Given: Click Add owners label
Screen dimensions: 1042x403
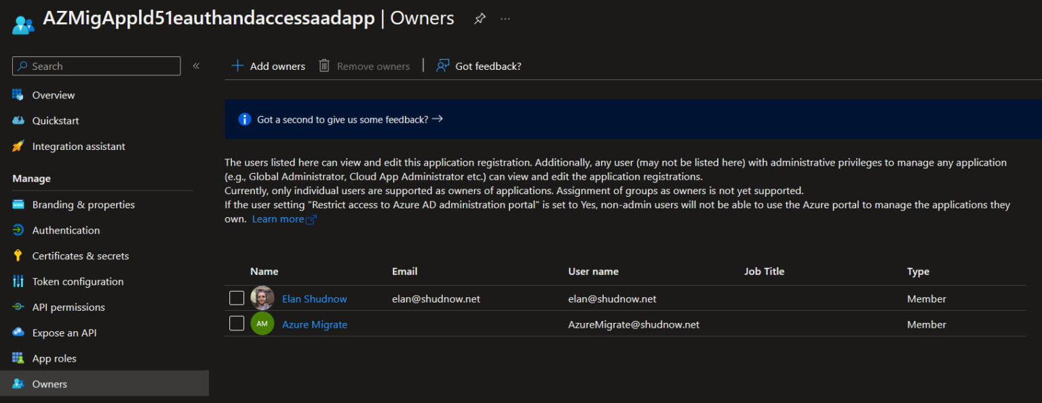Looking at the screenshot, I should click(x=277, y=66).
